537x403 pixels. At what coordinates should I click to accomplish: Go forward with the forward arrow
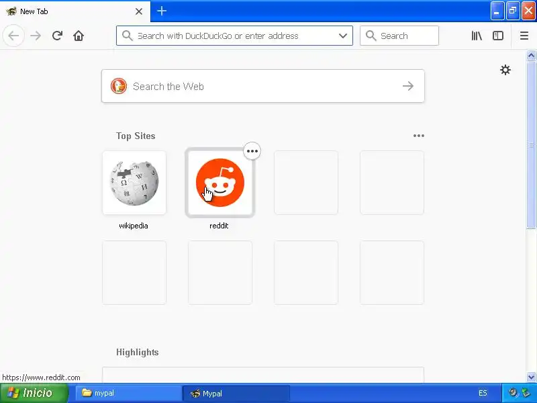tap(36, 36)
